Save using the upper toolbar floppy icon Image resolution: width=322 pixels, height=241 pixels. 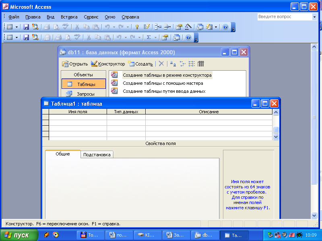pyautogui.click(x=26, y=27)
